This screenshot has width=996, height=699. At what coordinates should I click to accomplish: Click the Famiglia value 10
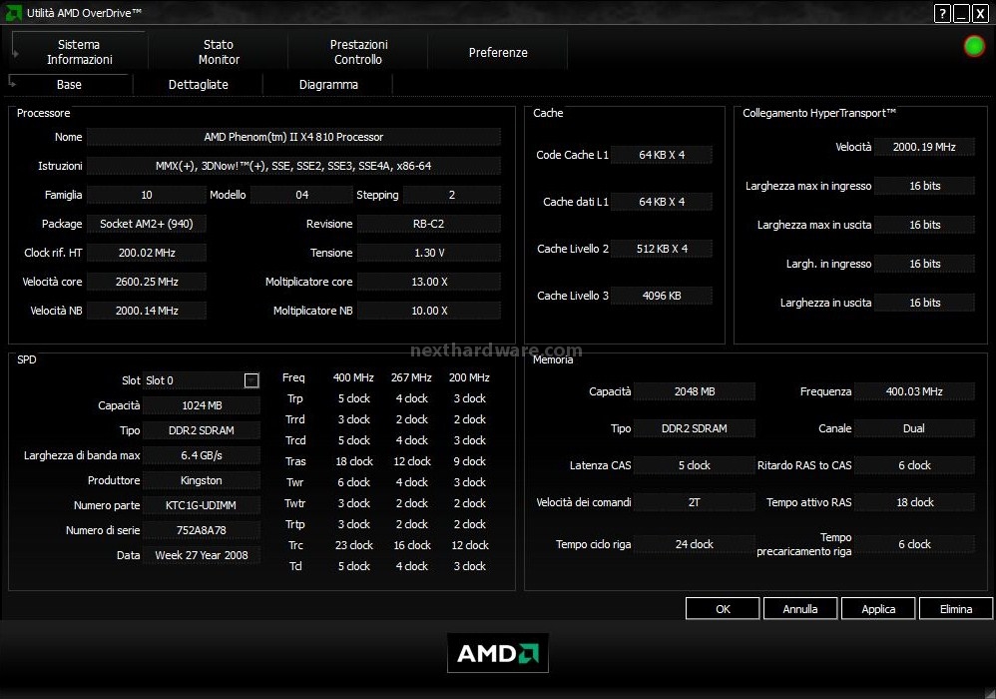click(x=146, y=195)
